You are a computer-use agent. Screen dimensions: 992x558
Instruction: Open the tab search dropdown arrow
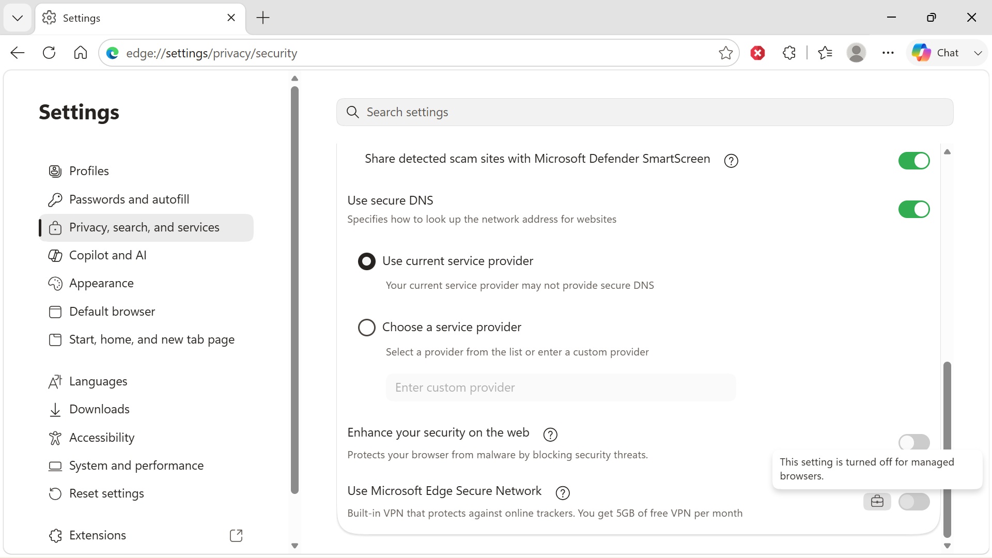tap(18, 18)
